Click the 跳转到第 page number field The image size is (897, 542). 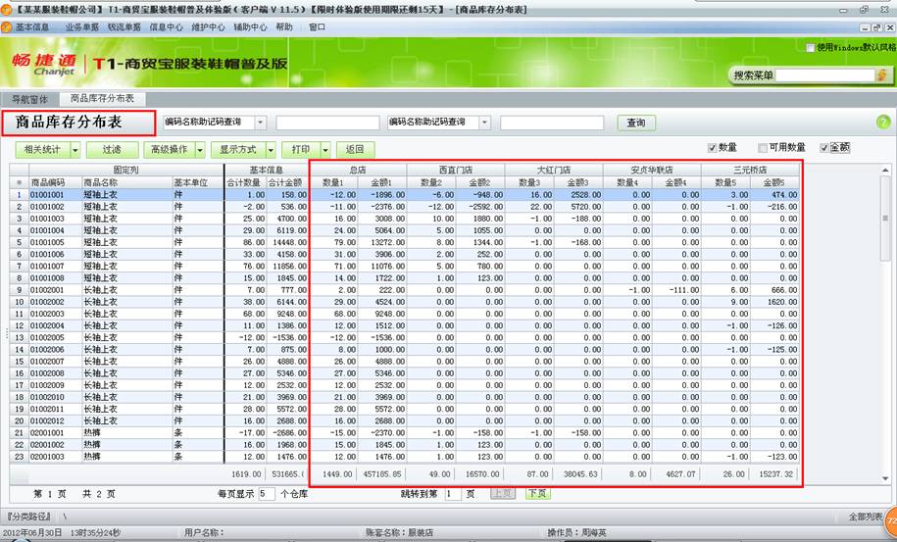point(453,493)
